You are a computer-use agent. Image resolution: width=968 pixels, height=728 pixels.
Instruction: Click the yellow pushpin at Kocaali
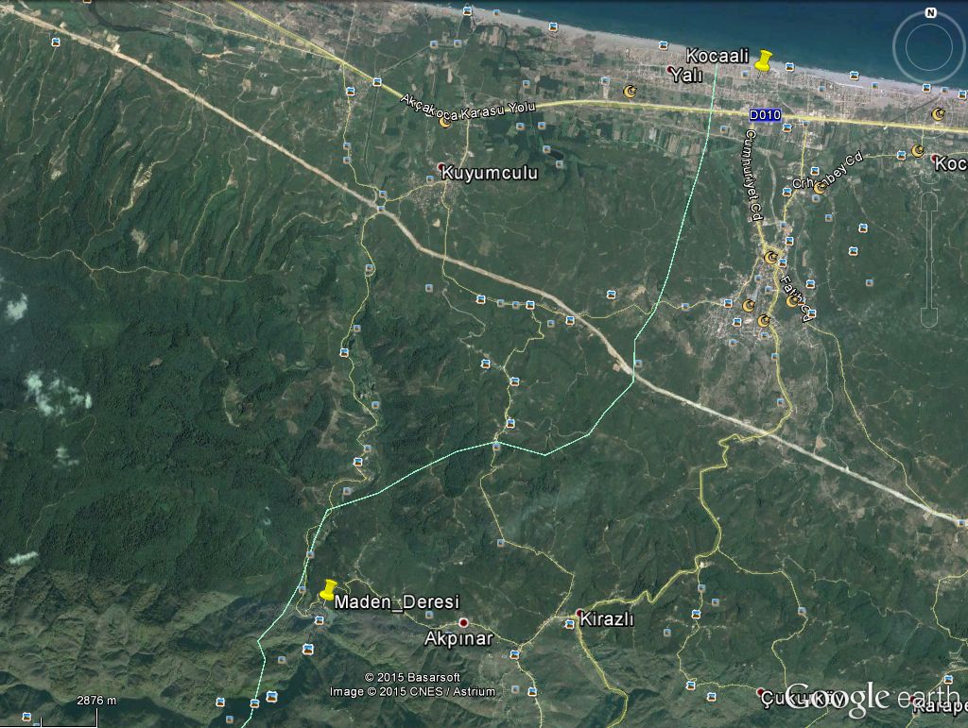pyautogui.click(x=763, y=62)
